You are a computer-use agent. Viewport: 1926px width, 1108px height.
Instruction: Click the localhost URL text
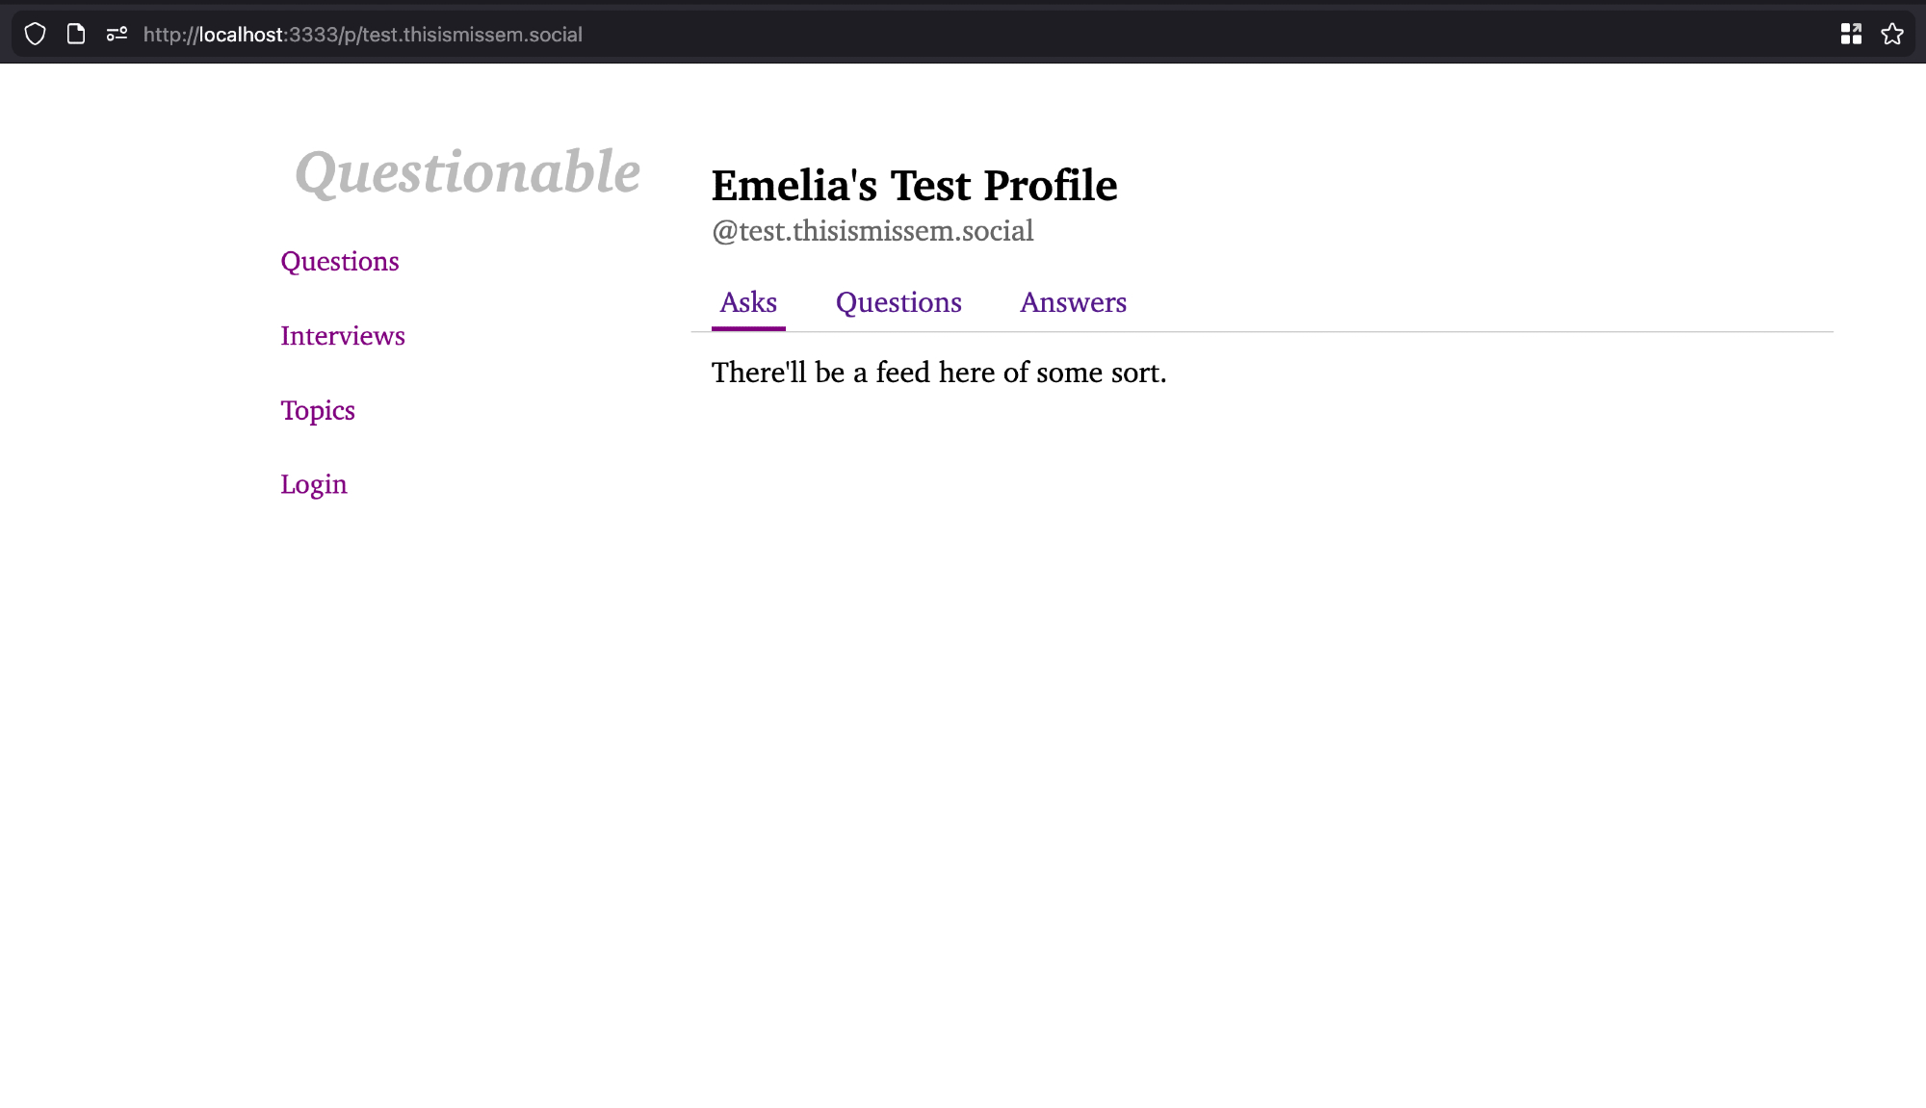(362, 35)
